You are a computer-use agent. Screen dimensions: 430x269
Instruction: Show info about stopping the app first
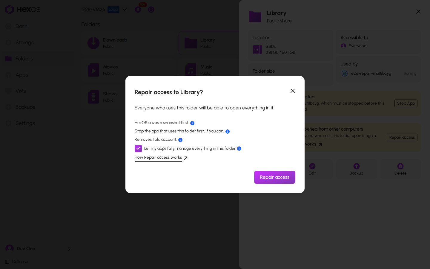228,132
